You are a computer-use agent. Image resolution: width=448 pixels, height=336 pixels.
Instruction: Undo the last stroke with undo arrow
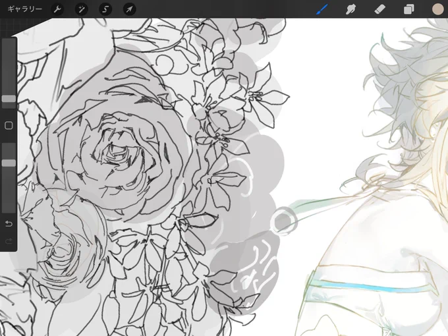click(9, 223)
